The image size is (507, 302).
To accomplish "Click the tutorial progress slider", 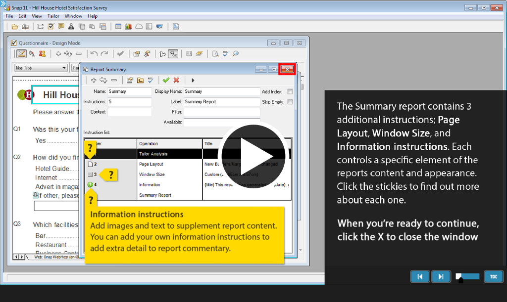I will coord(467,276).
